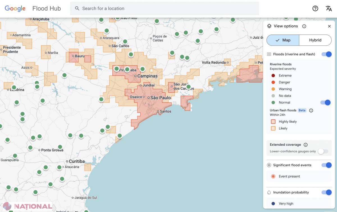Click the Flood Hub title text
337x212 pixels.
(x=47, y=8)
